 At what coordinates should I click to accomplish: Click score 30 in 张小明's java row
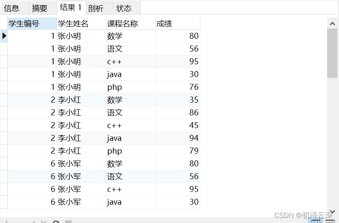click(x=178, y=74)
